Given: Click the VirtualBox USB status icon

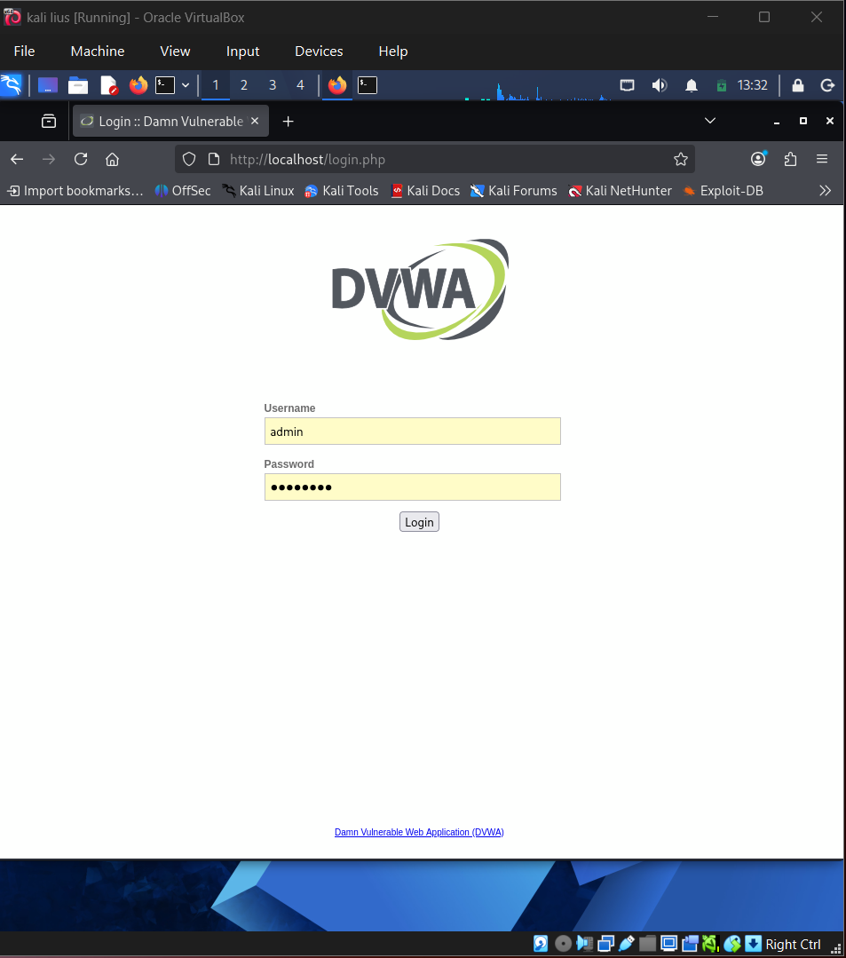Looking at the screenshot, I should (627, 944).
